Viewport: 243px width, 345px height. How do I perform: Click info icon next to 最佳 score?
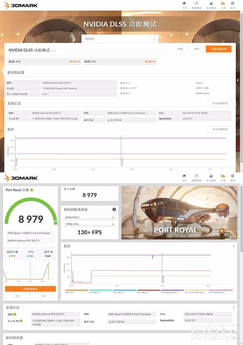pyautogui.click(x=52, y=252)
